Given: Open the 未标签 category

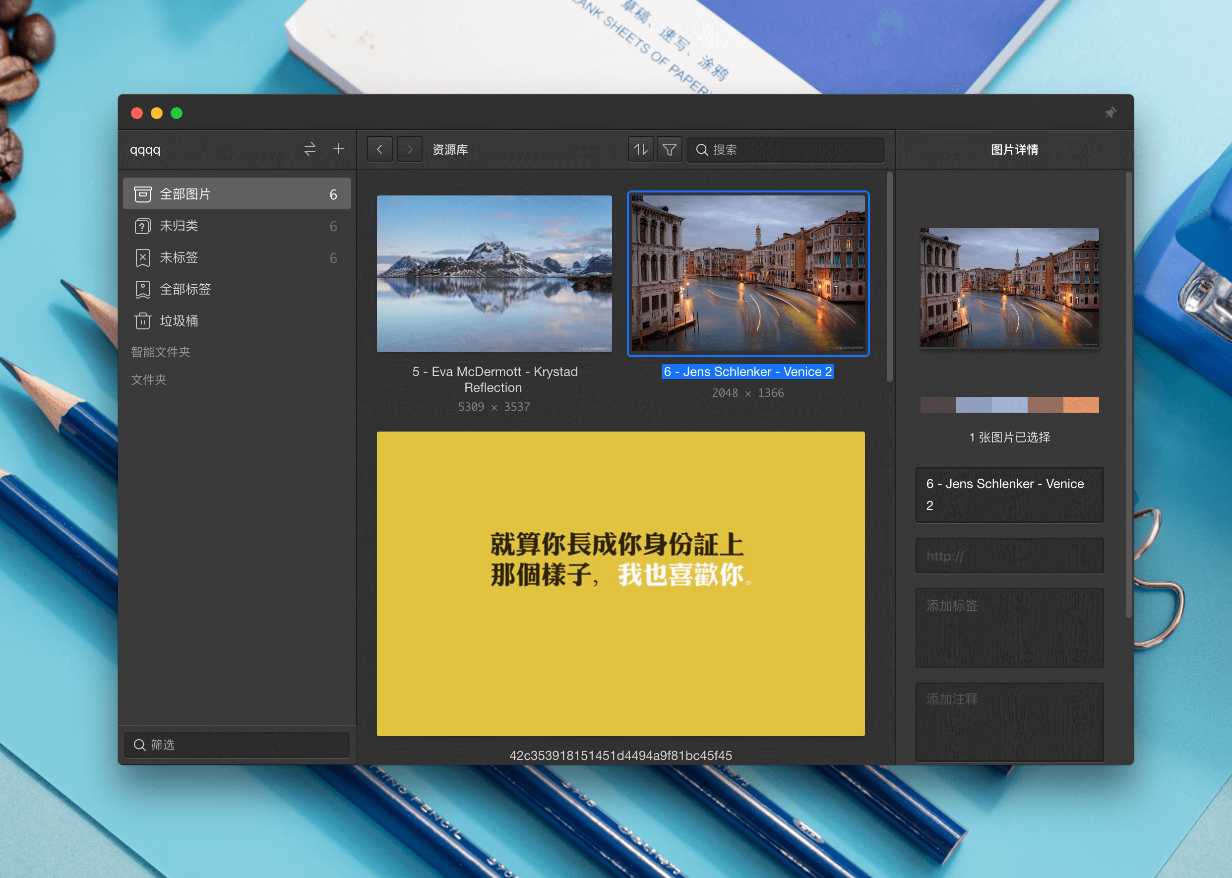Looking at the screenshot, I should 237,258.
